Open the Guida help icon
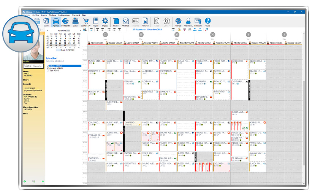 point(208,22)
